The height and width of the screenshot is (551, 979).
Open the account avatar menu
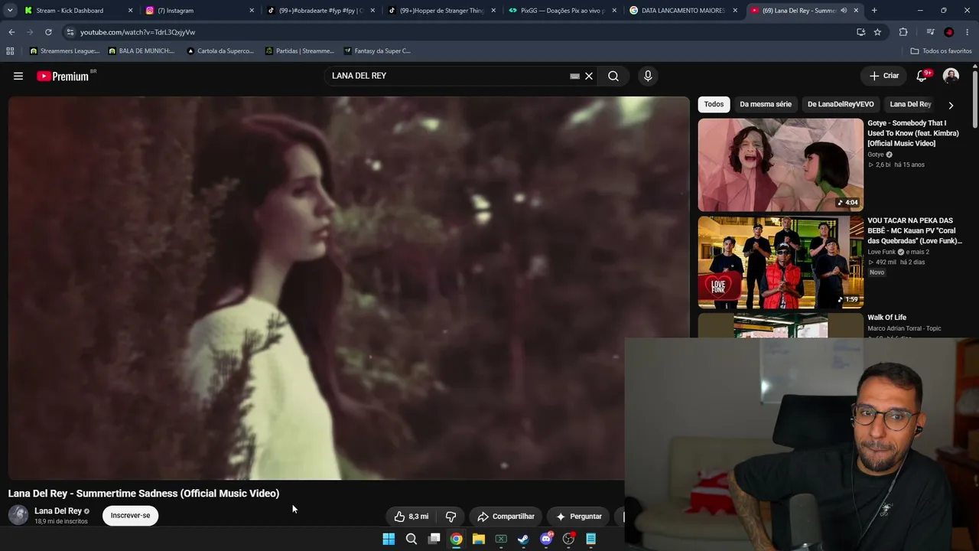tap(951, 76)
